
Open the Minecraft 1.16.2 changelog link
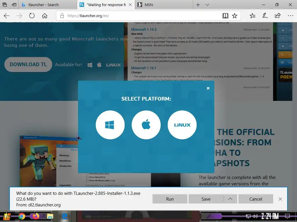click(144, 29)
